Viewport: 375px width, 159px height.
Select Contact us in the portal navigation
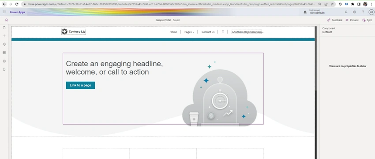pyautogui.click(x=208, y=32)
